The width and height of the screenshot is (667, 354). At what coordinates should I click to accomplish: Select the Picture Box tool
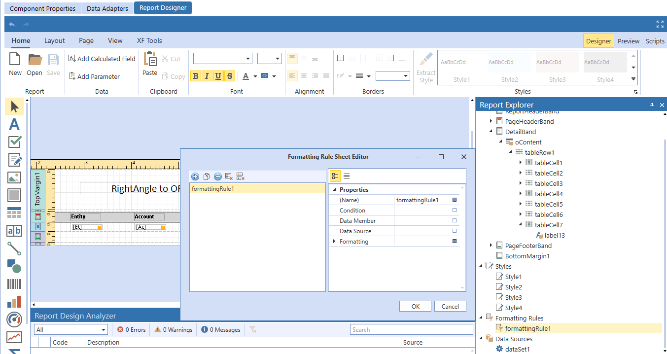click(x=14, y=177)
